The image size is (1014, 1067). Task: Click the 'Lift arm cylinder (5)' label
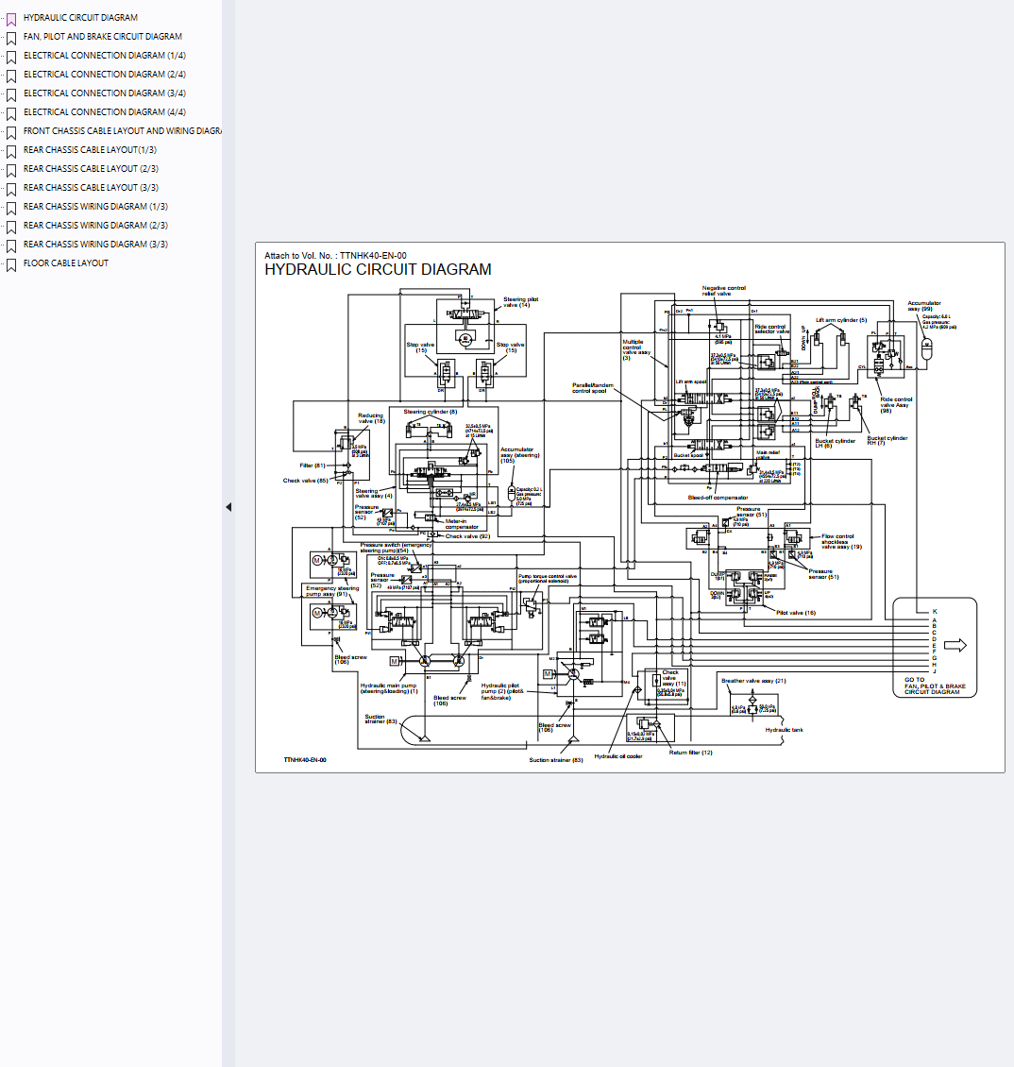[x=841, y=320]
